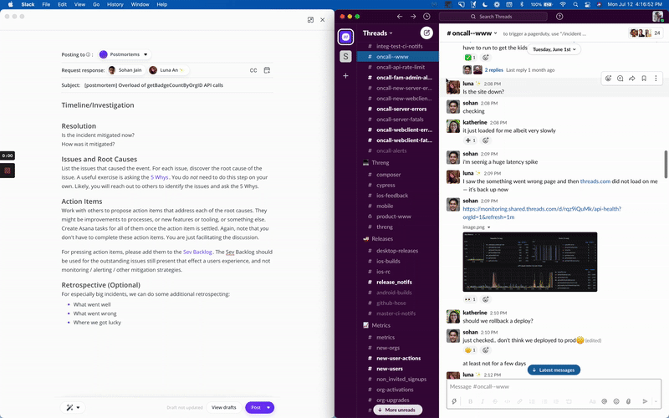This screenshot has height=418, width=669.
Task: Click the Message #oncall--www input field
Action: coord(554,386)
